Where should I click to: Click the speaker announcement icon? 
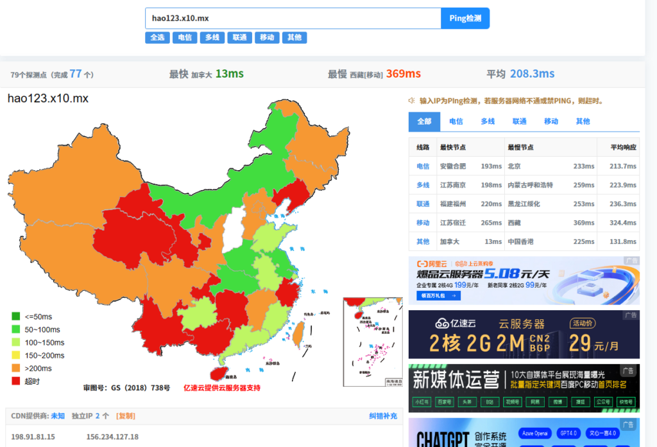412,101
